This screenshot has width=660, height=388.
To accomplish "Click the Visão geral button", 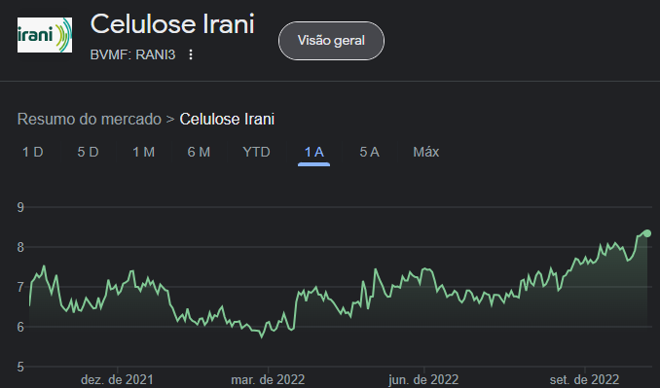I will pyautogui.click(x=331, y=41).
